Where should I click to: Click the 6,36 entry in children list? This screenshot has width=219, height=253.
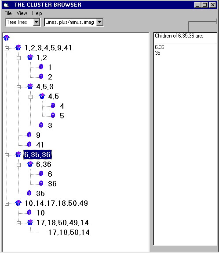click(160, 47)
